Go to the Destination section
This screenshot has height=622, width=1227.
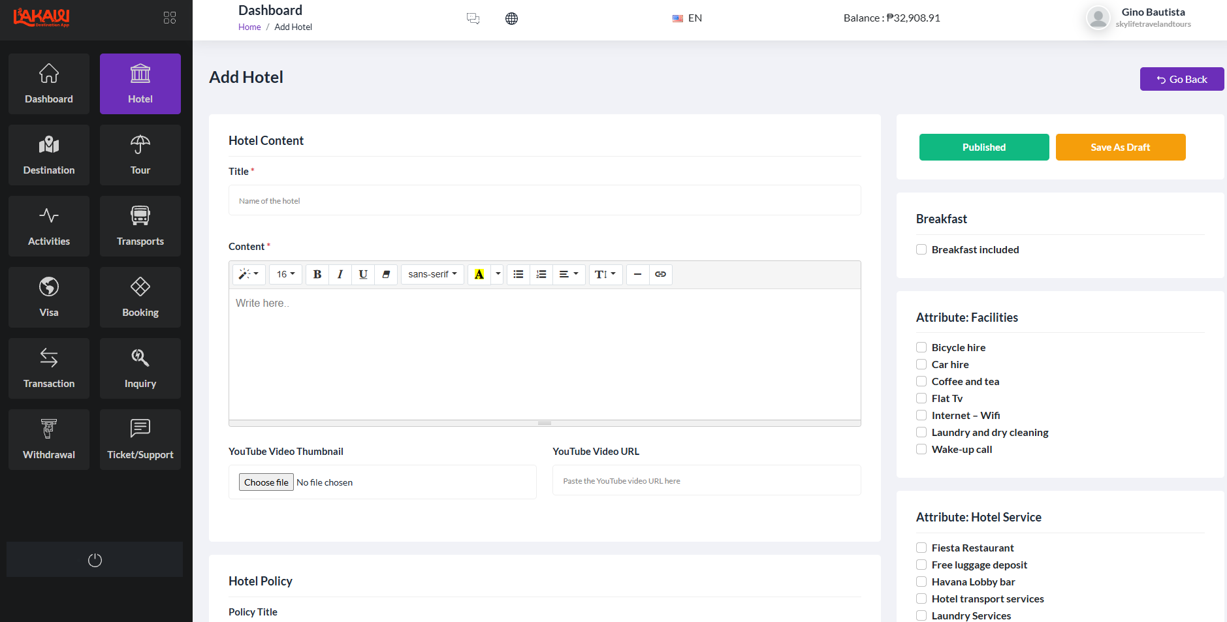point(49,155)
